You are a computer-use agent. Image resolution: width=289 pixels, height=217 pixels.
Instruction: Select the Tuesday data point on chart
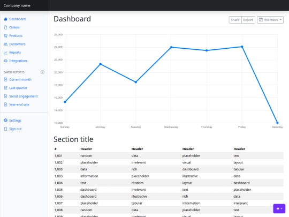135,82
